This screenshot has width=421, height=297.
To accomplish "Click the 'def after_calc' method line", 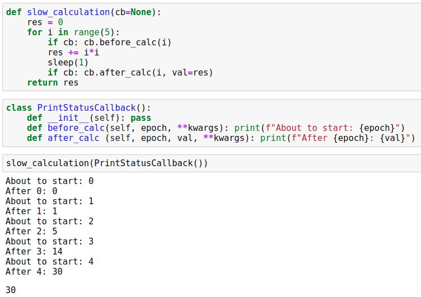I will pyautogui.click(x=221, y=138).
